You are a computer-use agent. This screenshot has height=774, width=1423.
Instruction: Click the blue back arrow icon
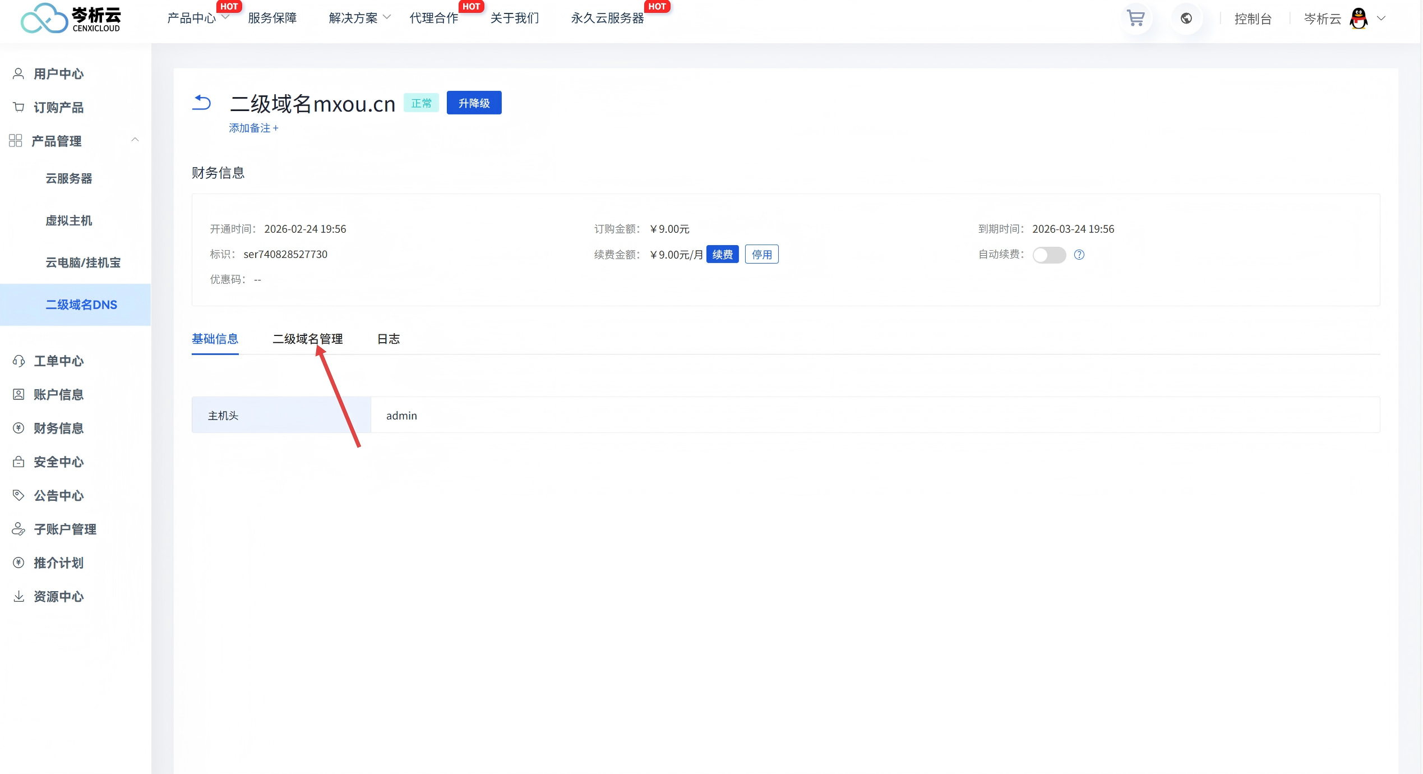click(x=201, y=103)
